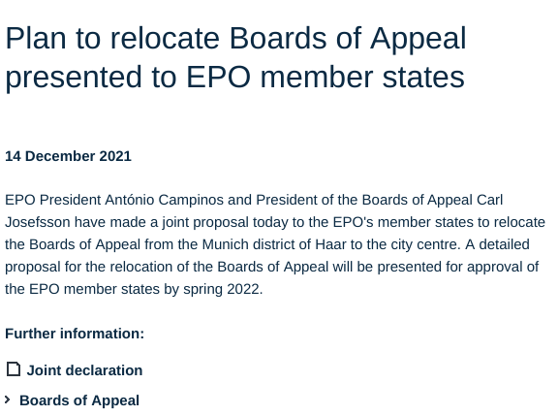Screen dimensions: 558x415
Task: Click EPO member states in the headline
Action: point(325,77)
